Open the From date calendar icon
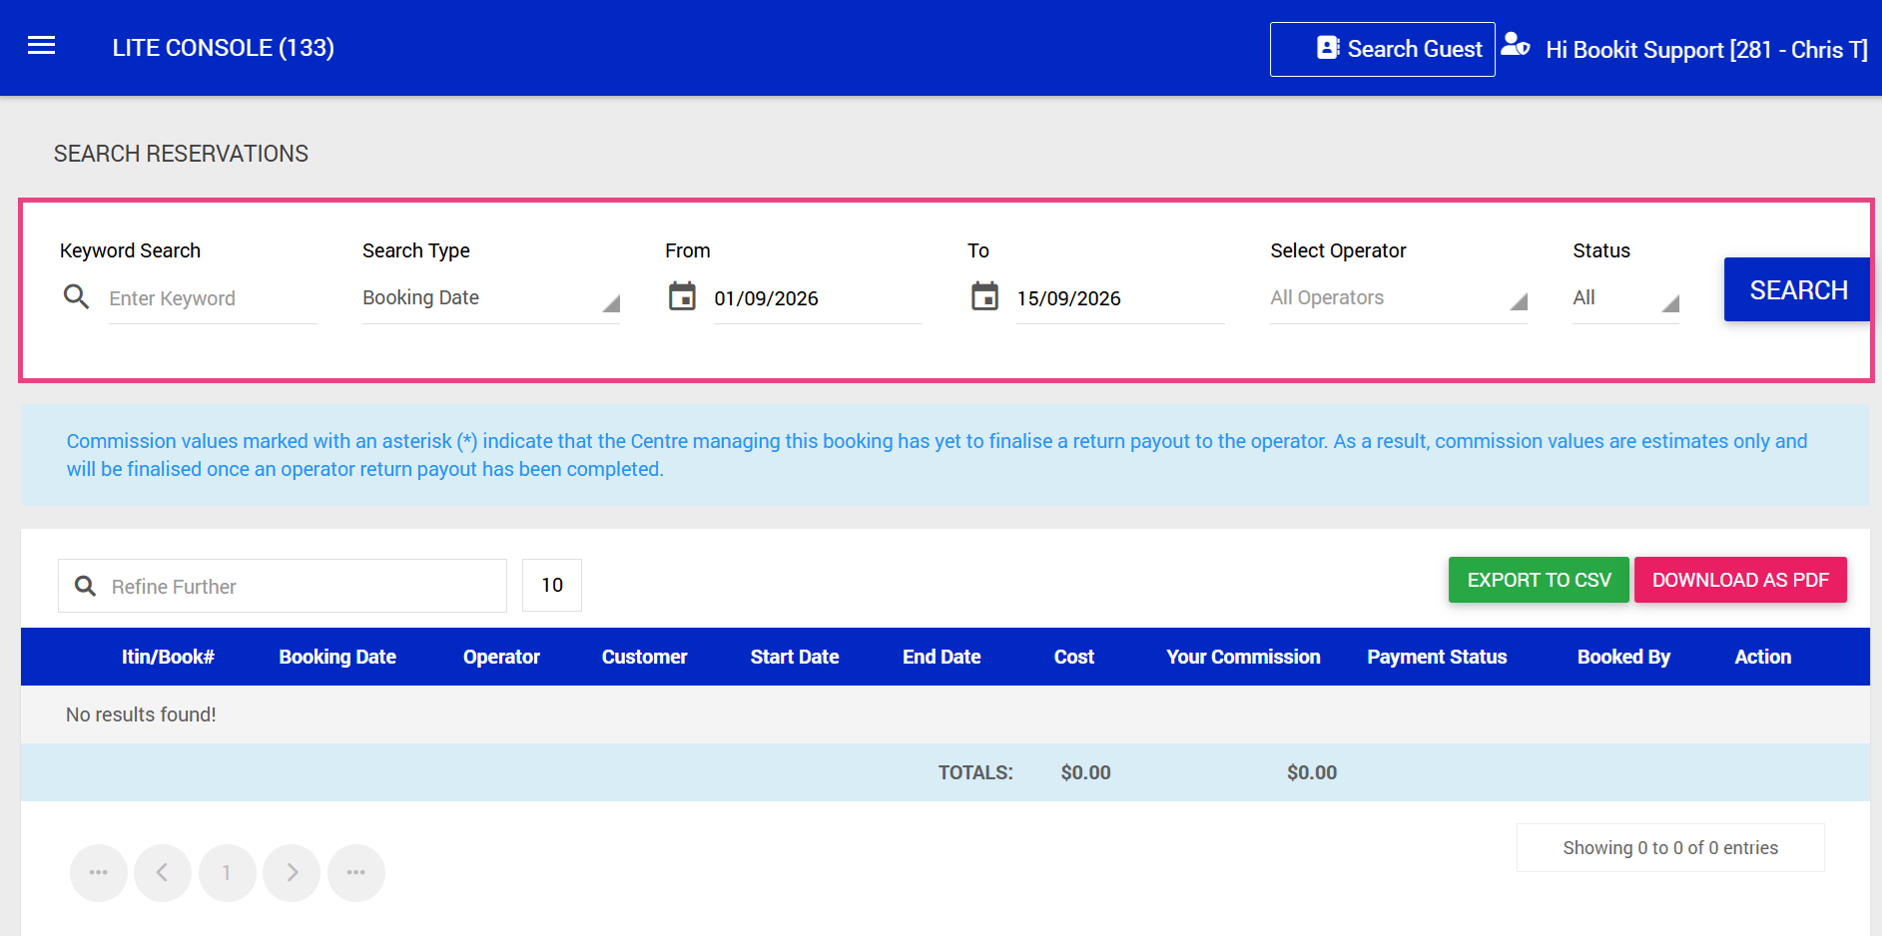Viewport: 1882px width, 936px height. click(x=682, y=296)
